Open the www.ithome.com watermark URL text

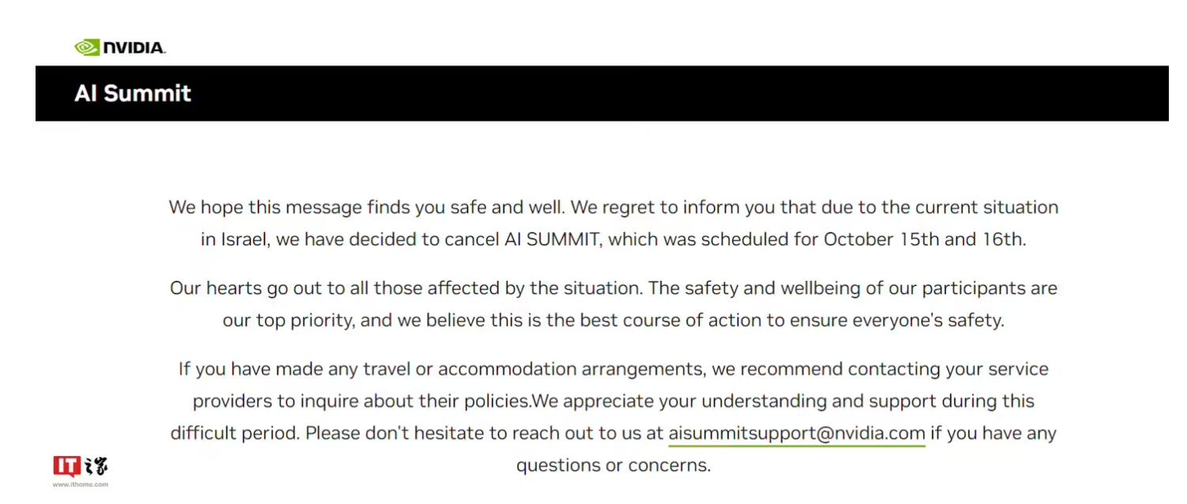click(x=81, y=484)
